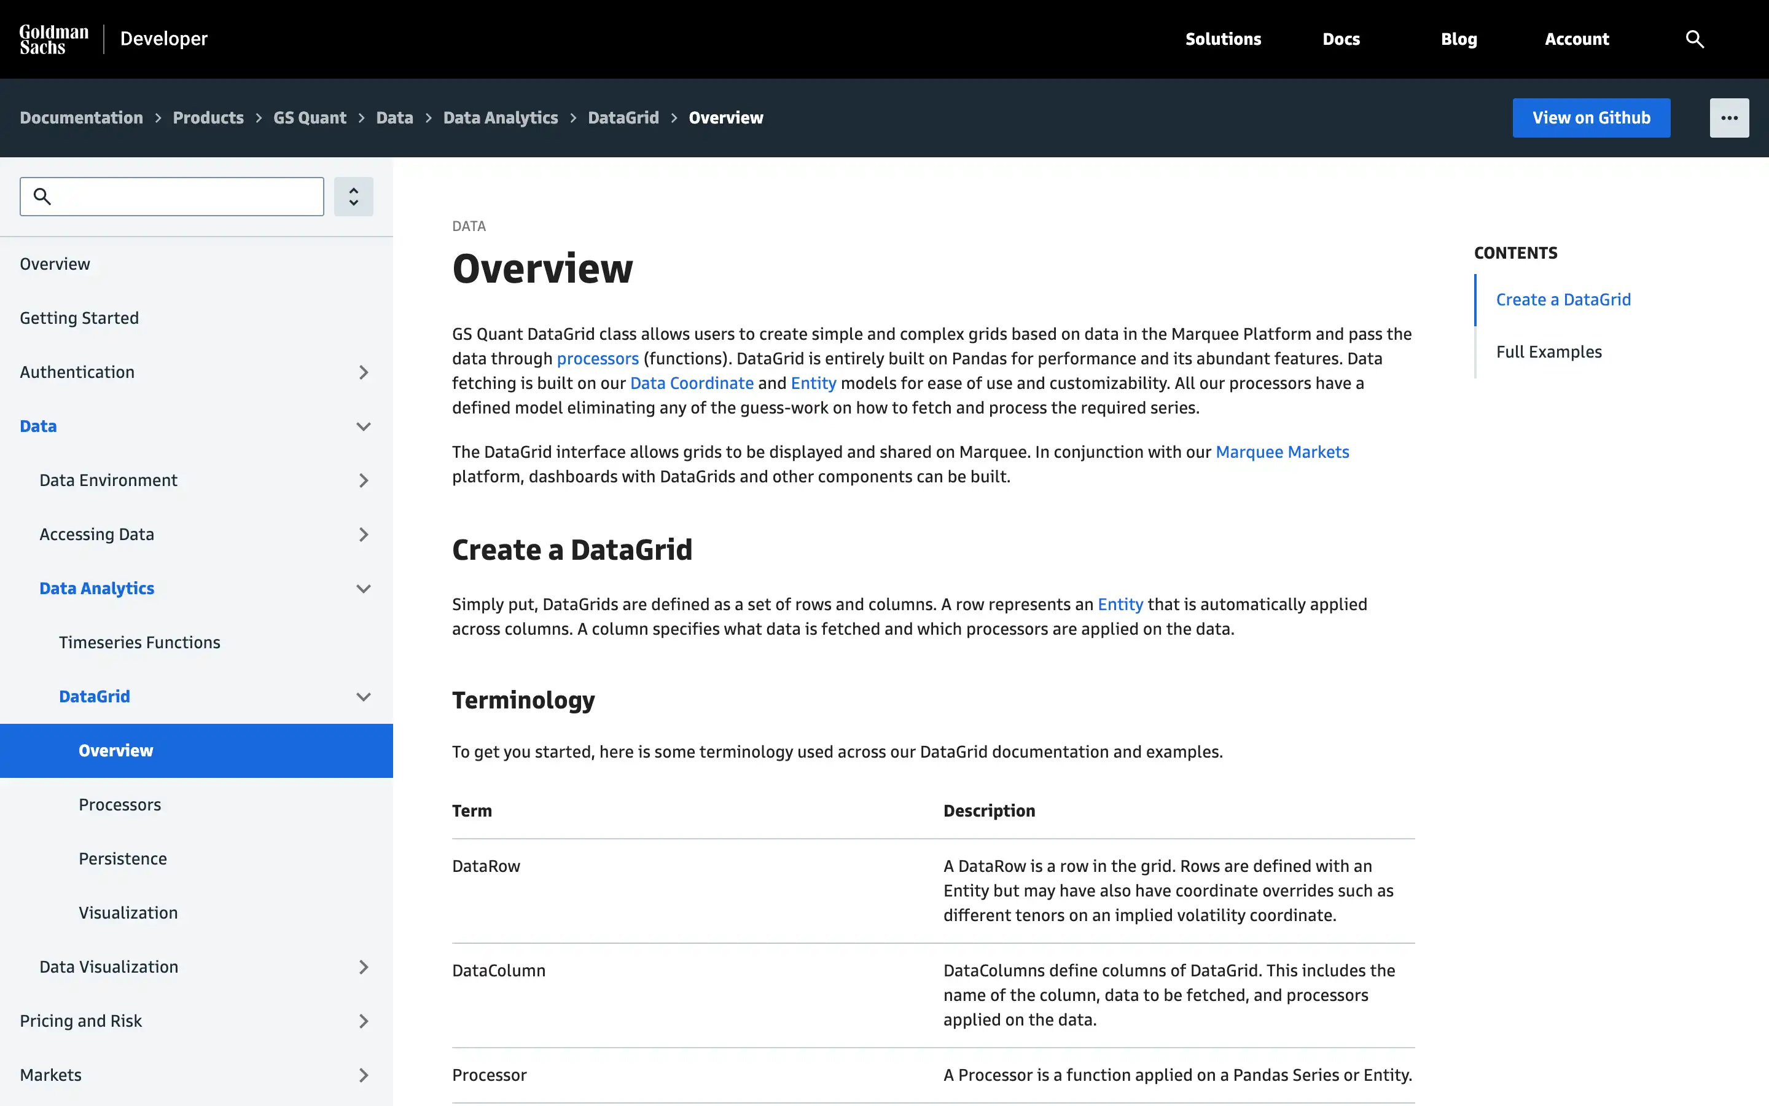Open the Solutions menu

point(1223,39)
